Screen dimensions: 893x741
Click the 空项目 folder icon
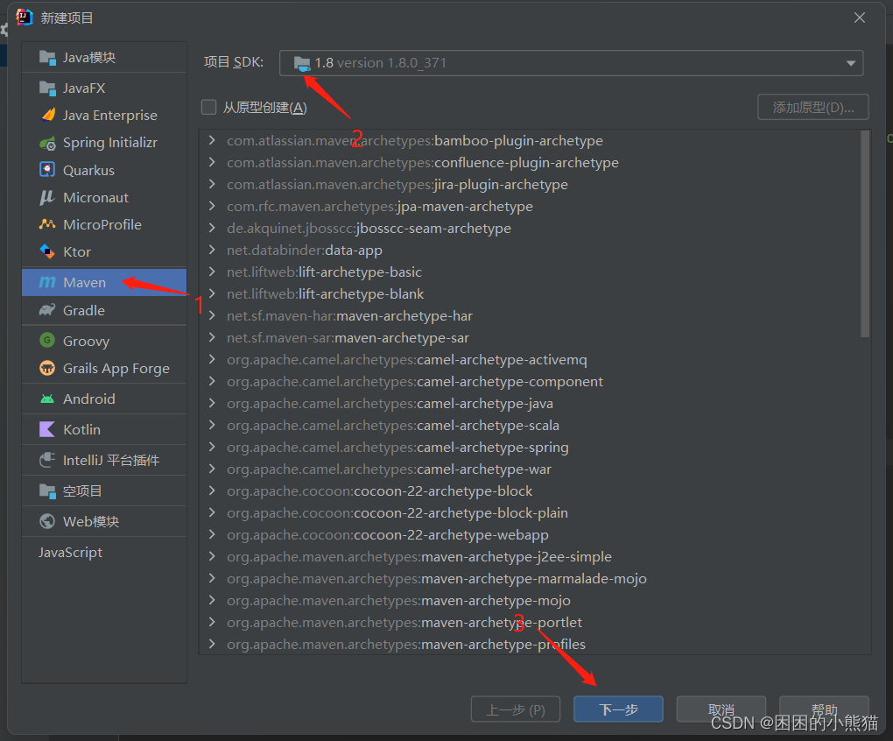tap(47, 491)
